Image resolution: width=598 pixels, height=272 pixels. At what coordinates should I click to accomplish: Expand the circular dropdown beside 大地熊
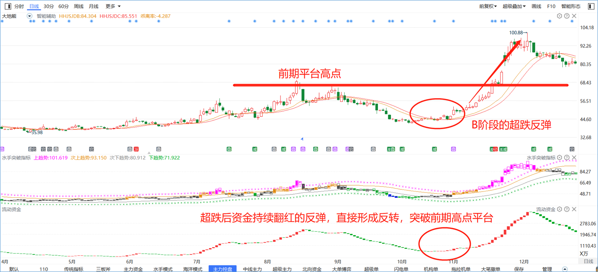tap(29, 16)
